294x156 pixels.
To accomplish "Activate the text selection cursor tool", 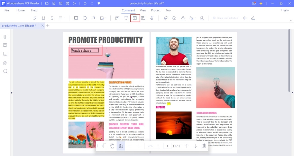I will [121, 146].
